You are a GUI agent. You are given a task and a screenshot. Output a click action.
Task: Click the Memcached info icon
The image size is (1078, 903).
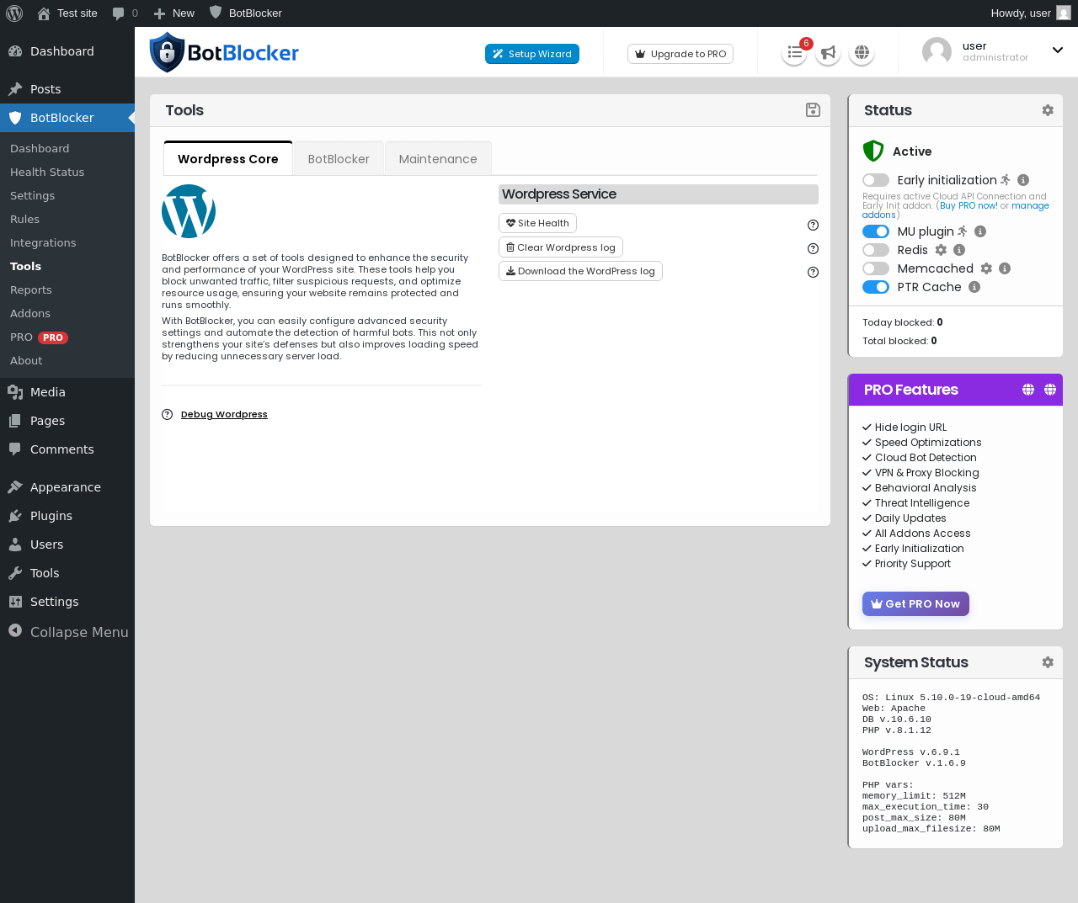[x=1005, y=268]
